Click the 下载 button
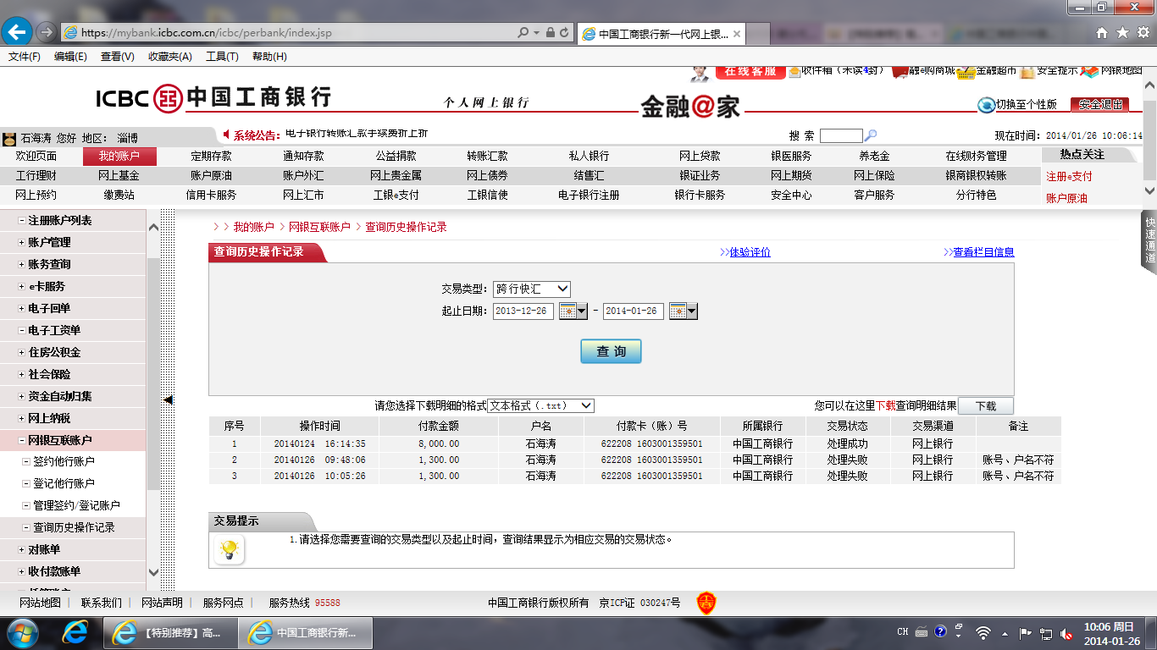Screen dimensions: 1157x650 985,406
